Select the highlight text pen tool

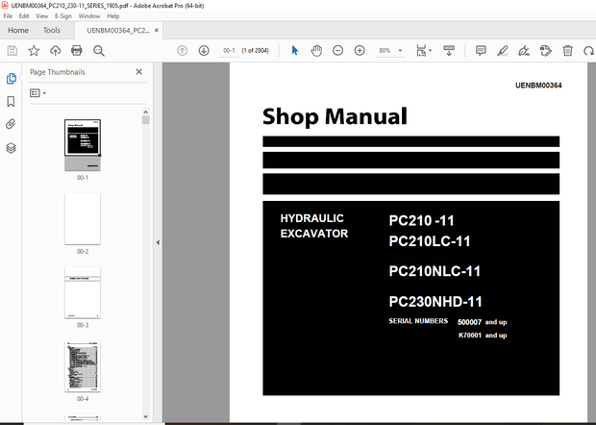(x=503, y=51)
